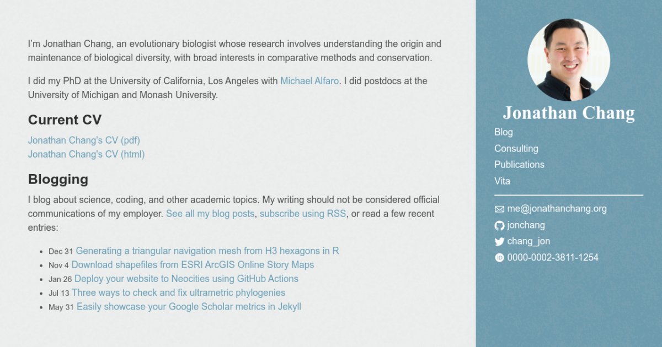This screenshot has width=662, height=347.
Task: Navigate to the Blog section
Action: [x=504, y=132]
